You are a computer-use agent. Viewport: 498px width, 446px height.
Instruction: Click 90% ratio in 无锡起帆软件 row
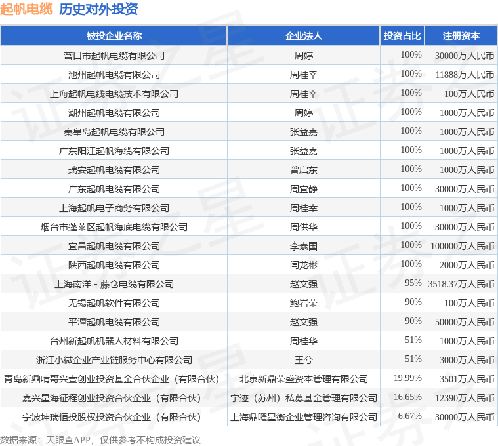(413, 302)
